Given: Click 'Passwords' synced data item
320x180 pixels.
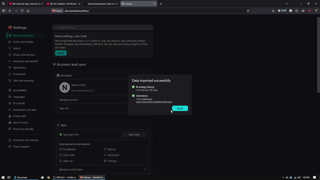Looking at the screenshot, I should click(113, 155).
